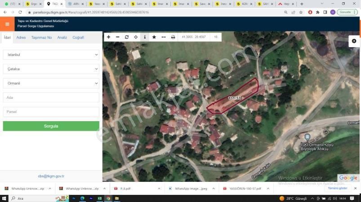
Task: Go back in browser history
Action: [5, 12]
